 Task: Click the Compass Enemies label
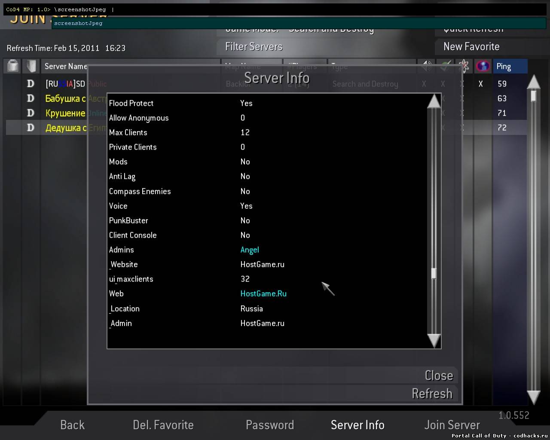coord(140,192)
